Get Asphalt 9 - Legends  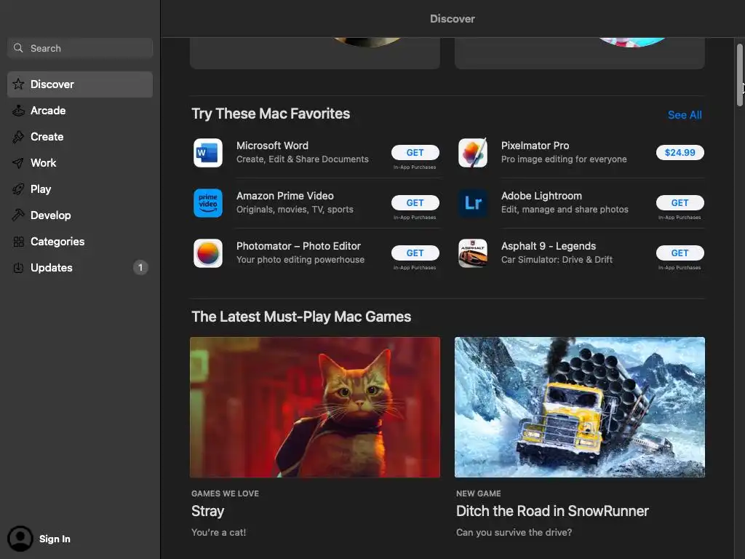[680, 253]
